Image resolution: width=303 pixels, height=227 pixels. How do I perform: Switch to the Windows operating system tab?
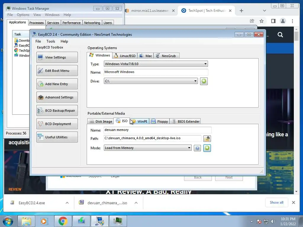coord(100,55)
